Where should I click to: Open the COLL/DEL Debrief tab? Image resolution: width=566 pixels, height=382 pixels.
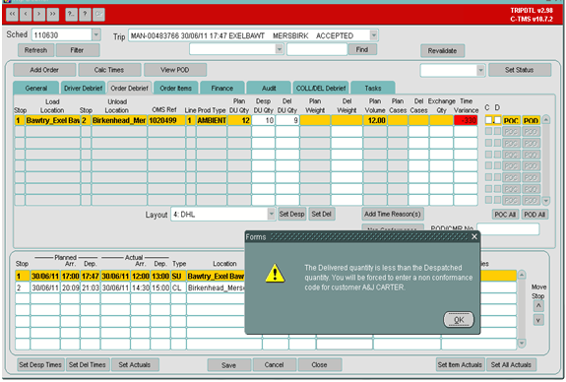(x=321, y=88)
